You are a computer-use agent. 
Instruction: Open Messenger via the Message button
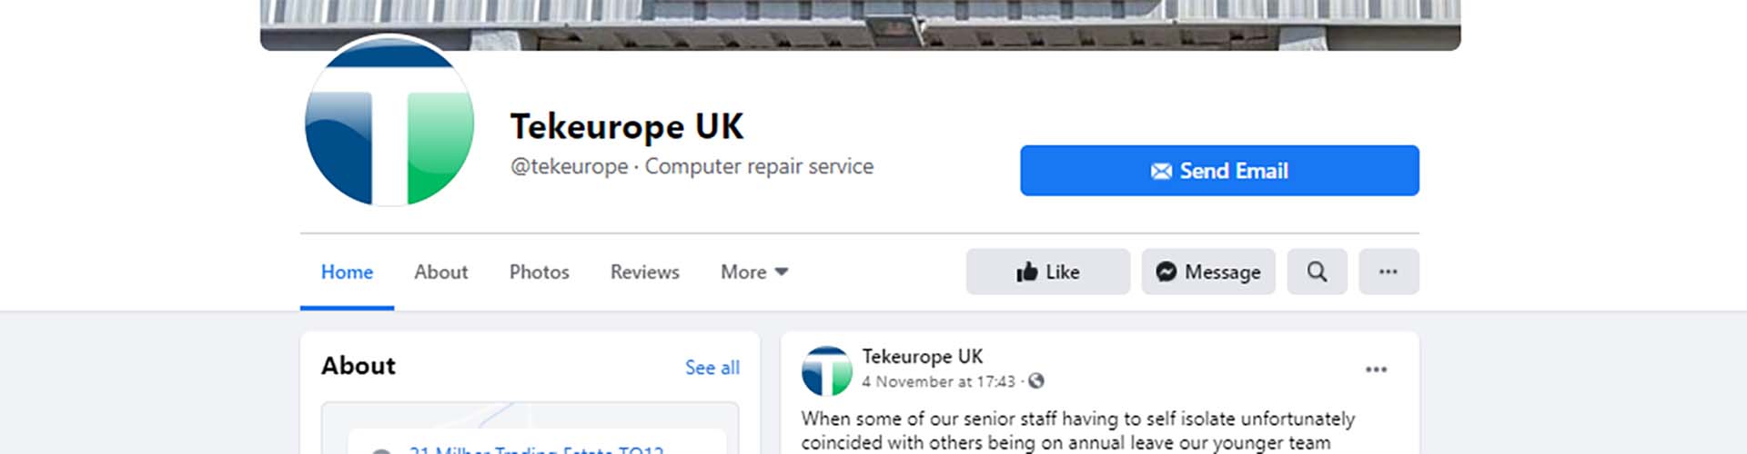1208,272
